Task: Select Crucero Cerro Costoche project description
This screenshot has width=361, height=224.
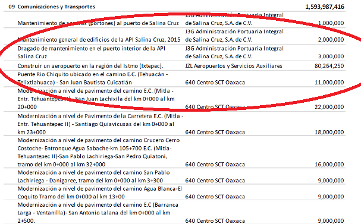Action: click(99, 152)
